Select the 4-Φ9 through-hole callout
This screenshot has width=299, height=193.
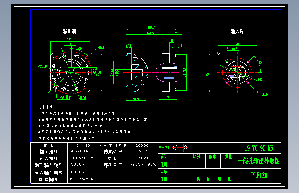tap(64, 98)
